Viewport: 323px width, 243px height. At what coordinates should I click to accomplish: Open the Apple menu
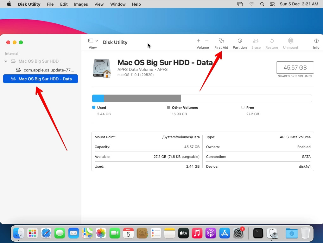pyautogui.click(x=9, y=4)
